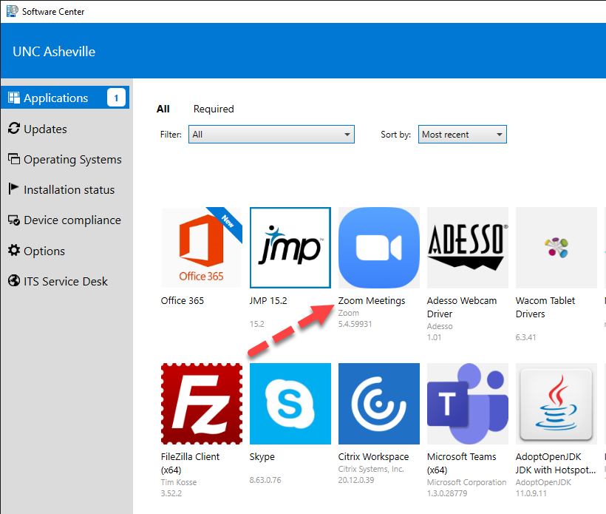This screenshot has height=514, width=606.
Task: Open the Adesso Webcam Driver icon
Action: pyautogui.click(x=467, y=248)
